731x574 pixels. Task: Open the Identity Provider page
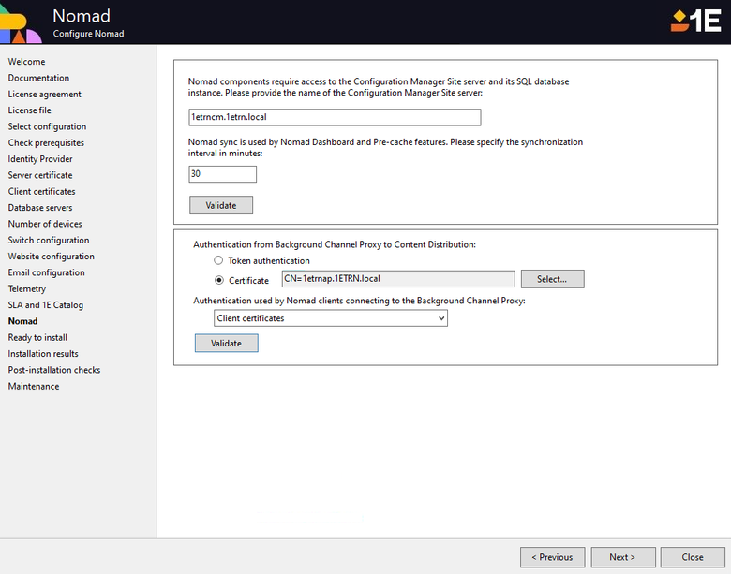click(x=40, y=159)
